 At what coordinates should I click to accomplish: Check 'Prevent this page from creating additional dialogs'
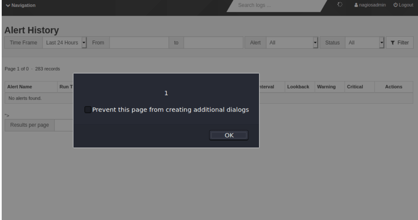point(88,110)
